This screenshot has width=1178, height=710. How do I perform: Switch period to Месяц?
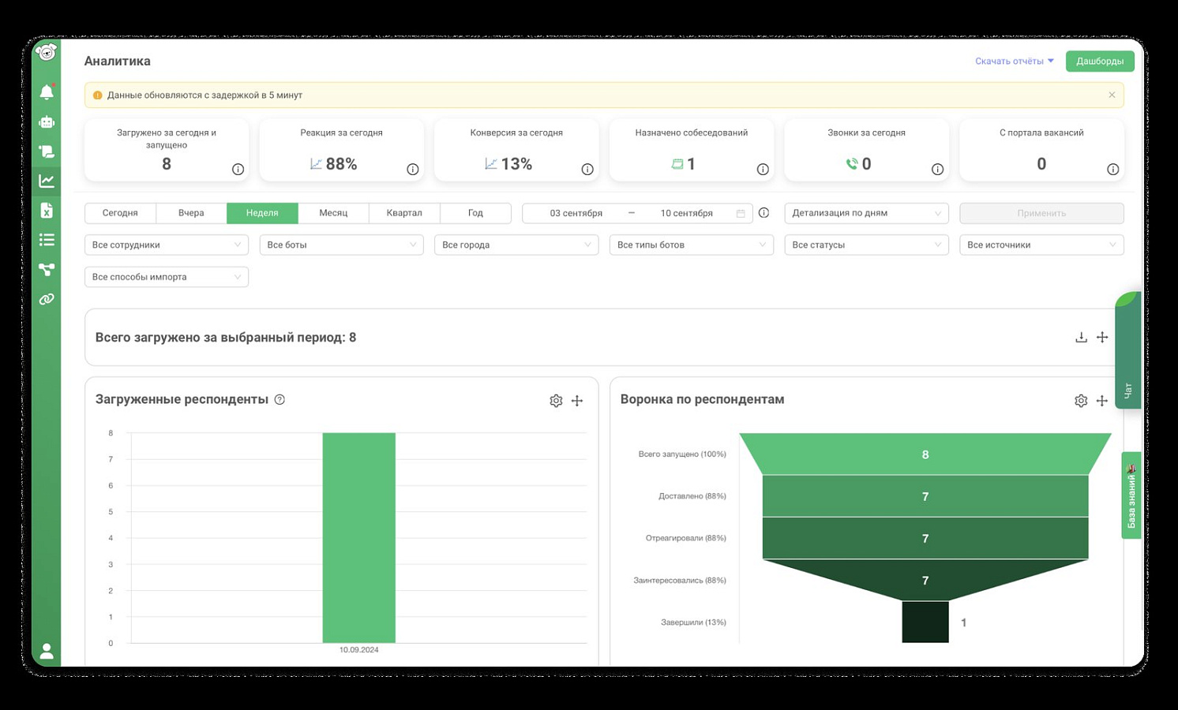(333, 213)
